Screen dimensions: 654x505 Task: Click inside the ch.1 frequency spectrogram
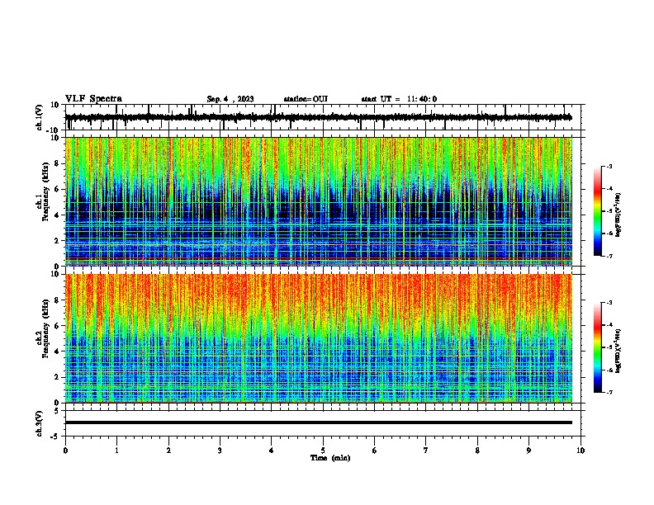tap(319, 201)
